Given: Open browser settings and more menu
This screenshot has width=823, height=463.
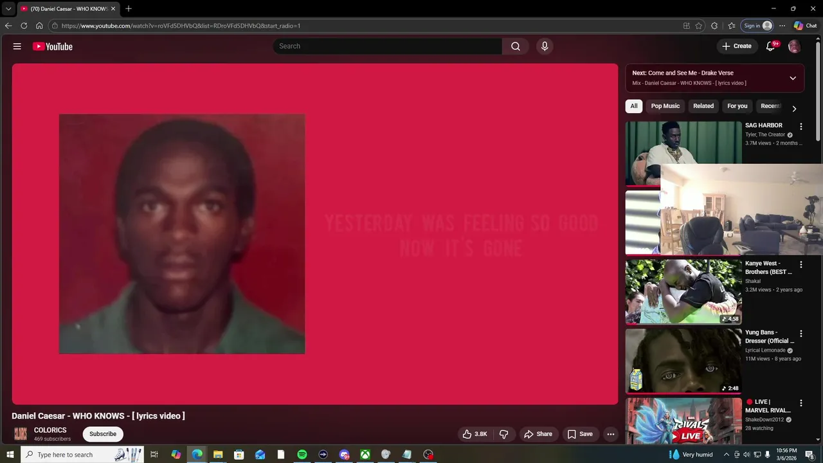Looking at the screenshot, I should 782,26.
